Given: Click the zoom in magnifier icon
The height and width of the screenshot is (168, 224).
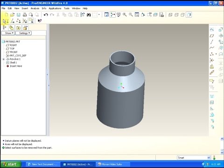Looking at the screenshot, I should pyautogui.click(x=125, y=15).
